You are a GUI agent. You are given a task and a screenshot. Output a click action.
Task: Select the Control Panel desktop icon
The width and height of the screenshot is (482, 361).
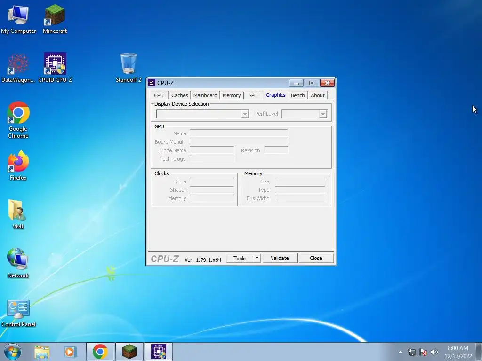(18, 313)
